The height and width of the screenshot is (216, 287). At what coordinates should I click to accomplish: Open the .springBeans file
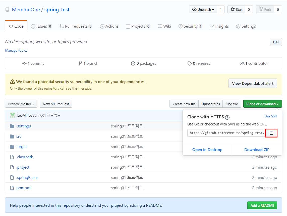[x=27, y=178]
